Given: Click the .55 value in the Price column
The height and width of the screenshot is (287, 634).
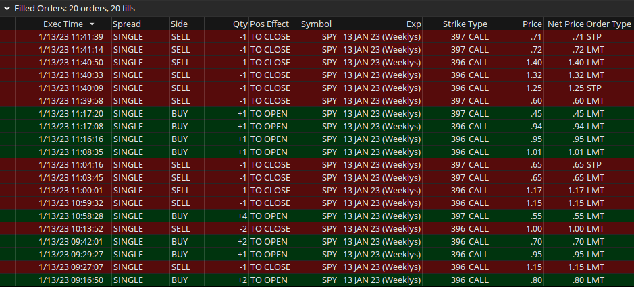Looking at the screenshot, I should point(536,216).
